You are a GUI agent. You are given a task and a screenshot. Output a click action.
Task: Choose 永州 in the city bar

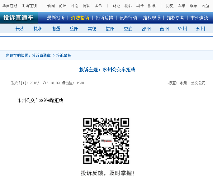pos(200,29)
